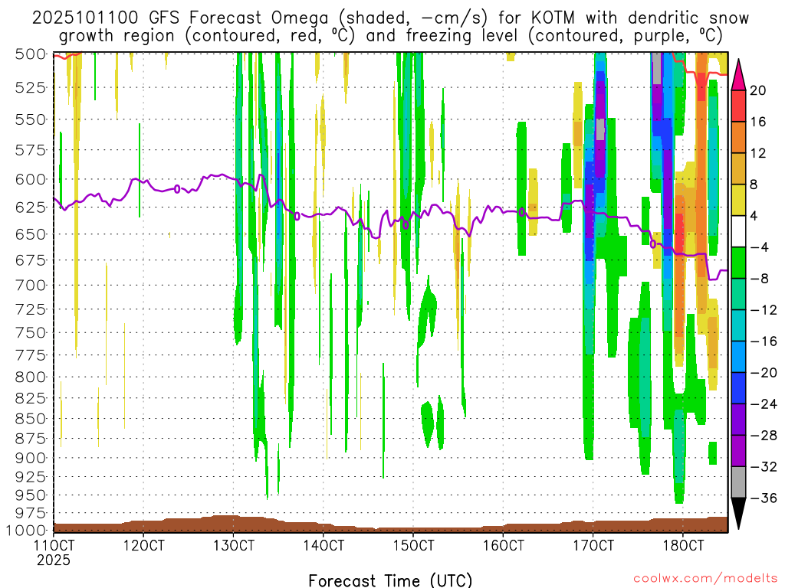Click the 120CT time axis label
The width and height of the screenshot is (785, 588).
coord(143,545)
